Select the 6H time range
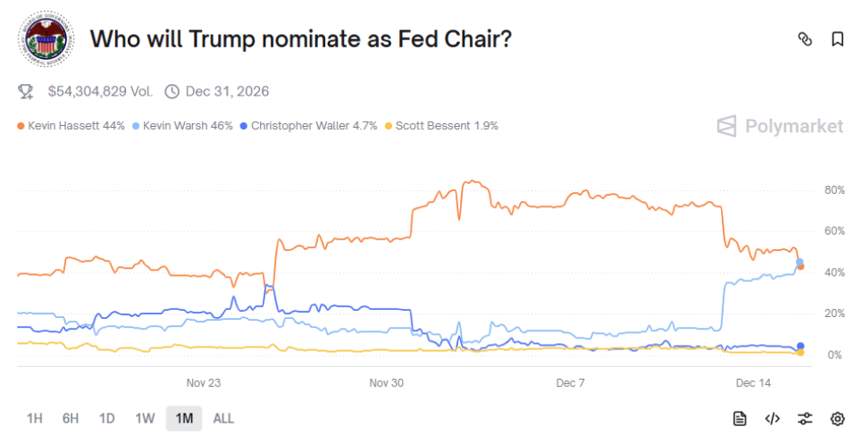This screenshot has height=443, width=854. (71, 418)
